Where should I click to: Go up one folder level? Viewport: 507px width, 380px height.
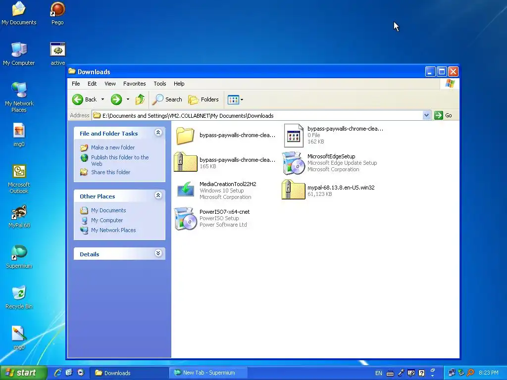pyautogui.click(x=140, y=99)
